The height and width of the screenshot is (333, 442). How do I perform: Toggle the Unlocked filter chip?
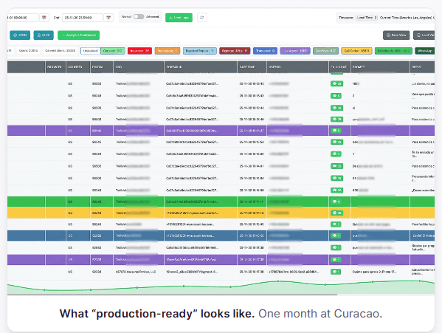[x=91, y=51]
